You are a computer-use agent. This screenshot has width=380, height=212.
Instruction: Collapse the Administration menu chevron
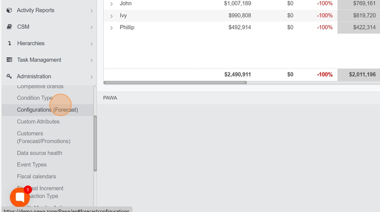91,77
